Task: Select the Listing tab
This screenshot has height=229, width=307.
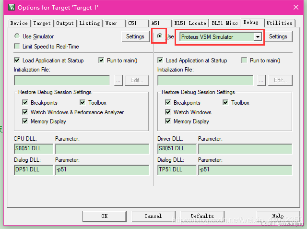Action: click(90, 23)
